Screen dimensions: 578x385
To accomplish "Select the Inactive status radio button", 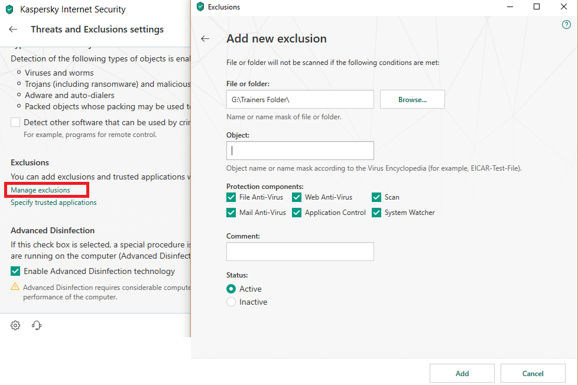I will point(231,302).
